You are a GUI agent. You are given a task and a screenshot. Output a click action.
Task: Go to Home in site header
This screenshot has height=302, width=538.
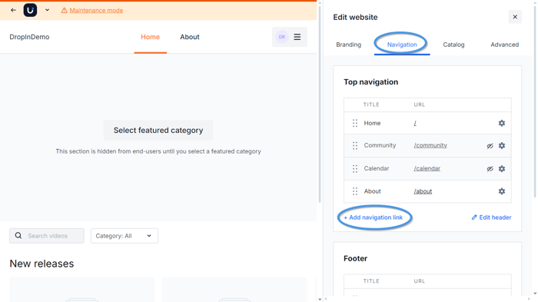click(x=151, y=37)
